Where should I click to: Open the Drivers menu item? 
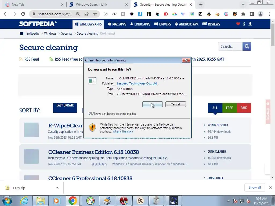pos(162,24)
